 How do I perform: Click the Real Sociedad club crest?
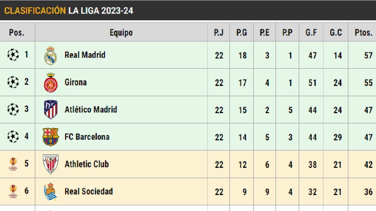[x=50, y=191]
